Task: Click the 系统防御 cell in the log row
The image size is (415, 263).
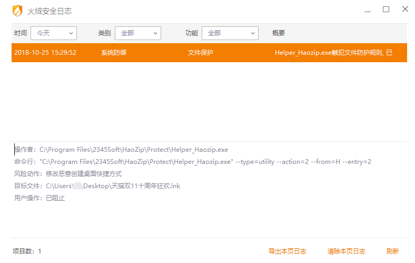Action: (114, 53)
